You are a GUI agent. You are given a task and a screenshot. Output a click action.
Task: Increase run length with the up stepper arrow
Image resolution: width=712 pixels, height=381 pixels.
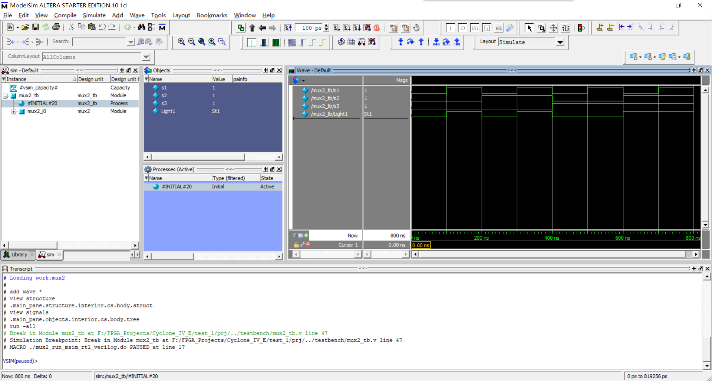tap(326, 26)
